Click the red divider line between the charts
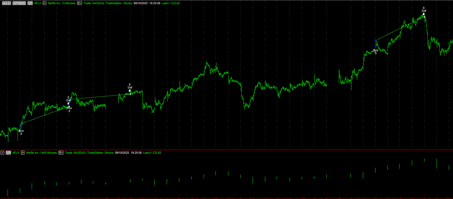453x199 pixels. click(x=226, y=150)
